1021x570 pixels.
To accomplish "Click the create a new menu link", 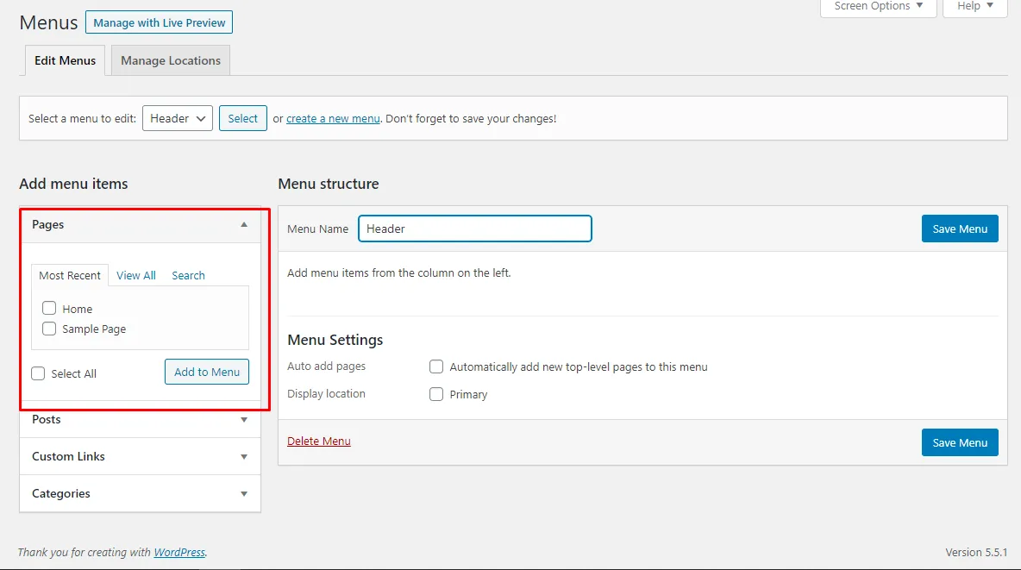I will [333, 119].
